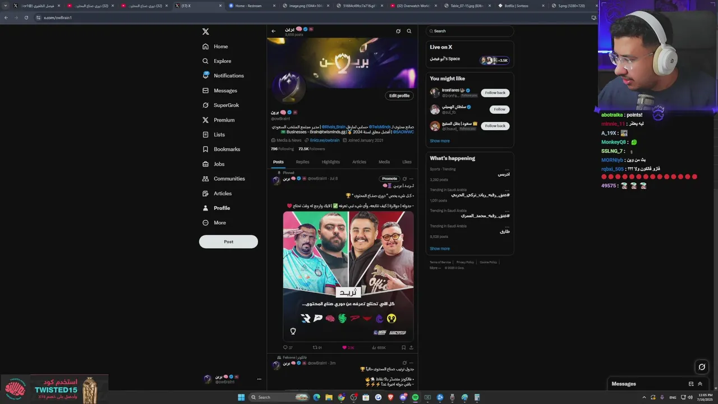Click the X logo in the sidebar
Image resolution: width=718 pixels, height=404 pixels.
[x=206, y=31]
